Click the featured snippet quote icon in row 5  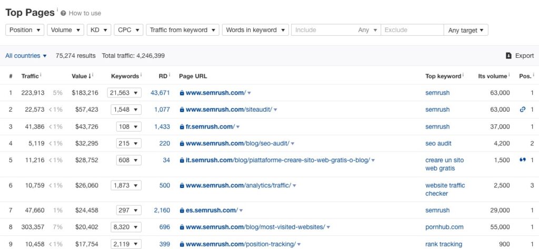tap(523, 160)
